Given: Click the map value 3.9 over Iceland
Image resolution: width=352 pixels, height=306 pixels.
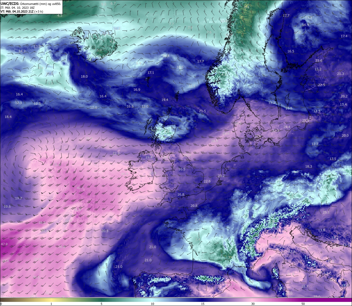Looking at the screenshot, I should point(99,50).
